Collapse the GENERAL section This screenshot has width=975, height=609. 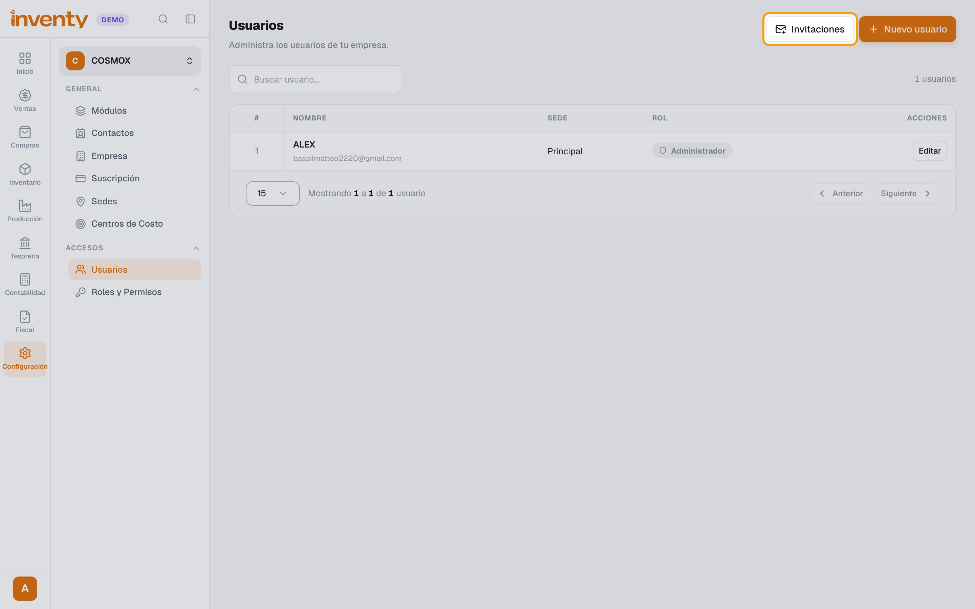(196, 89)
